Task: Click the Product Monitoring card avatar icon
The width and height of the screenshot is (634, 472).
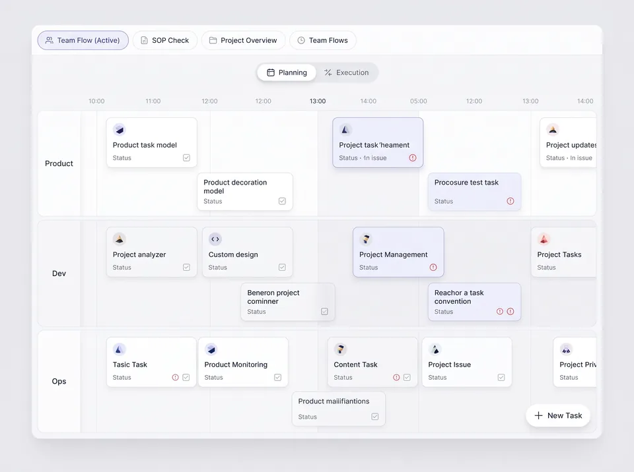Action: (x=211, y=349)
